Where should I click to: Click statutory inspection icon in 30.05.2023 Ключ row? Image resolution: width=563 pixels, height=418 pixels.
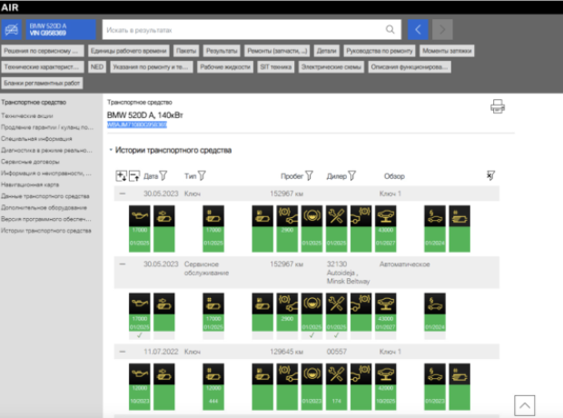point(435,216)
